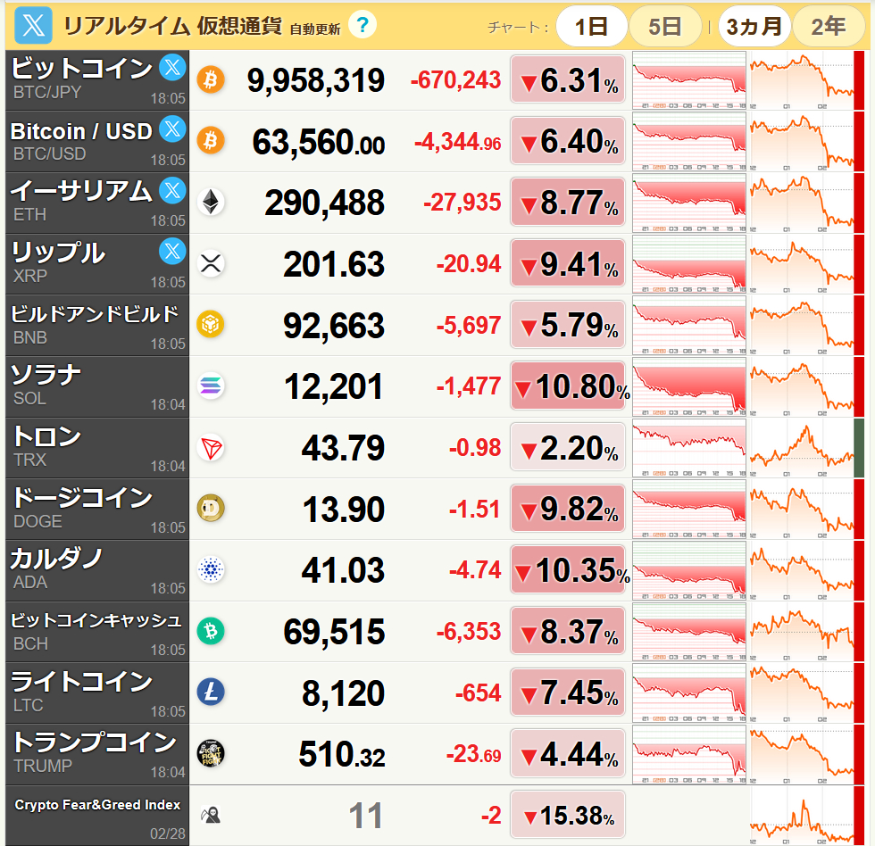Switch chart range to 5日
The image size is (875, 846).
(x=664, y=26)
